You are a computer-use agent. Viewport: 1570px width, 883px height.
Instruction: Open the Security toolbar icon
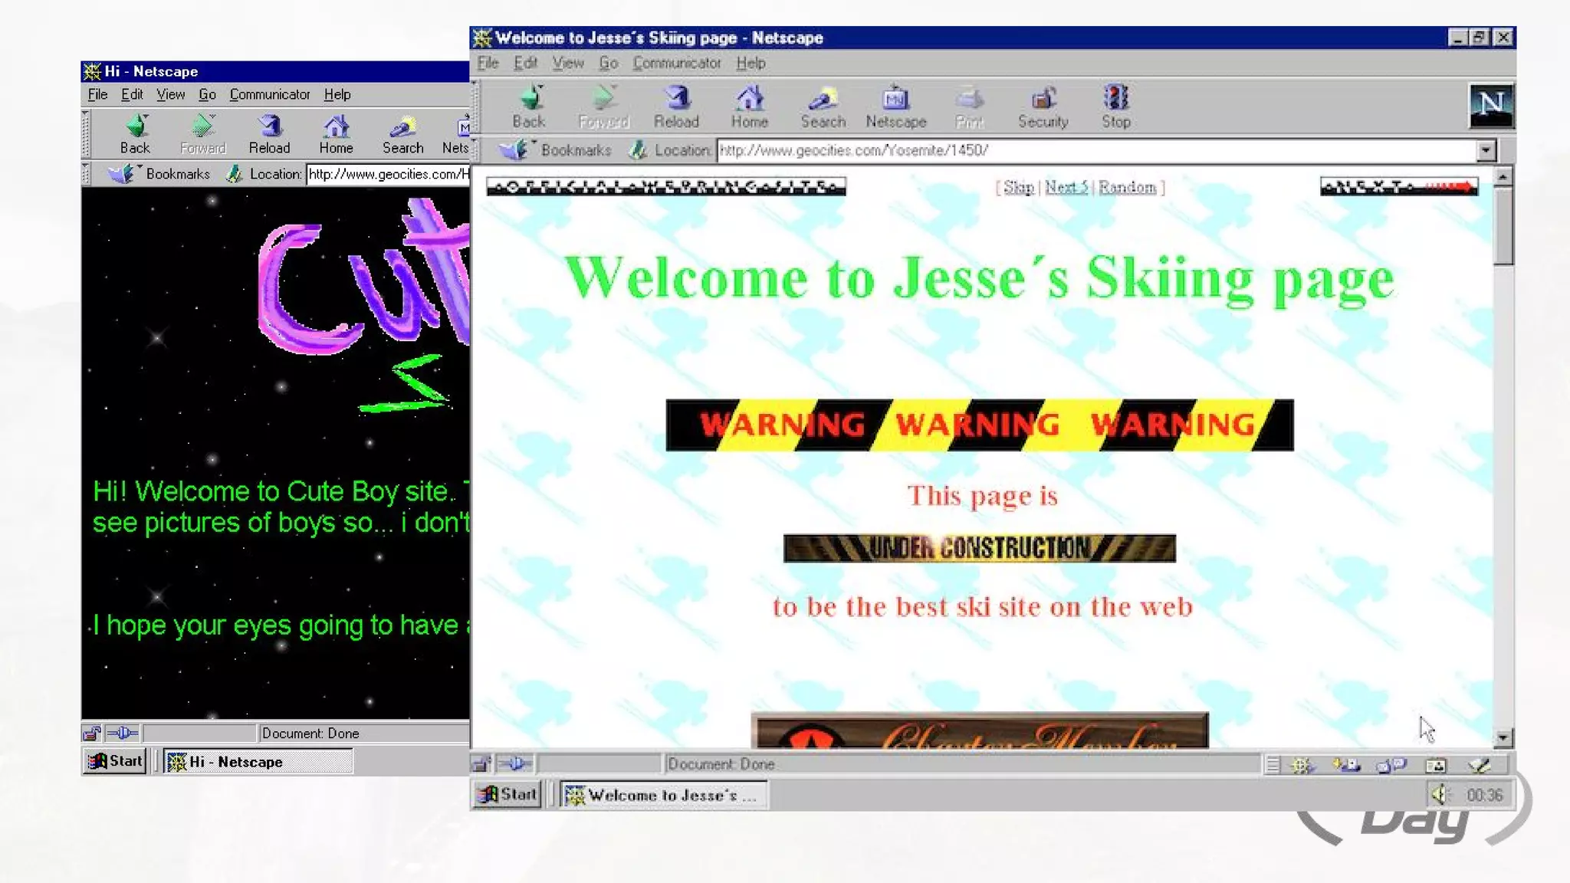pos(1043,106)
